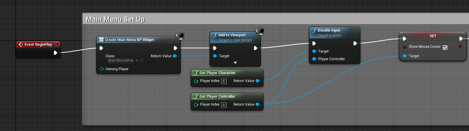Select the Disable Input node title
The image size is (469, 131).
coord(329,30)
